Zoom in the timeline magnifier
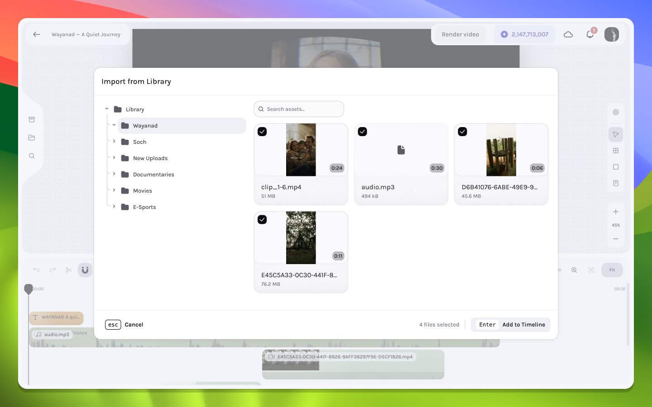Screen dimensions: 652x407 tap(574, 270)
